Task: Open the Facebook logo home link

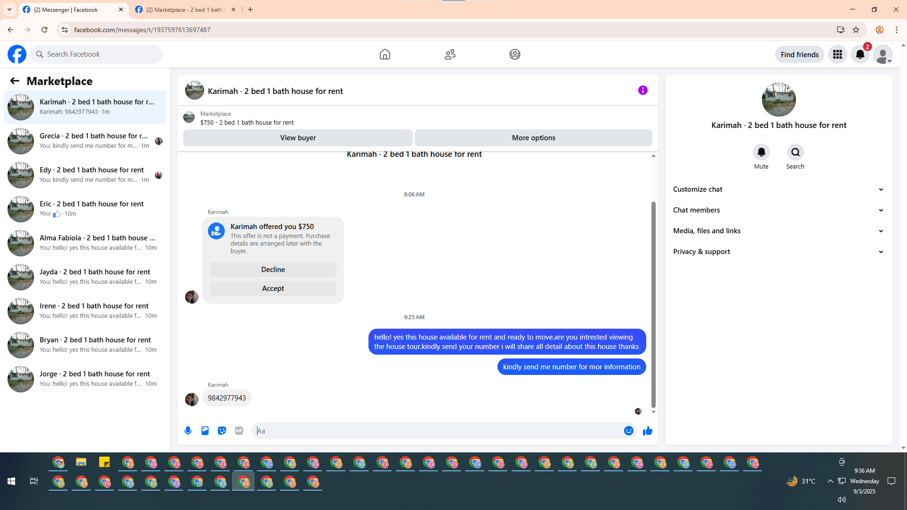Action: [17, 54]
